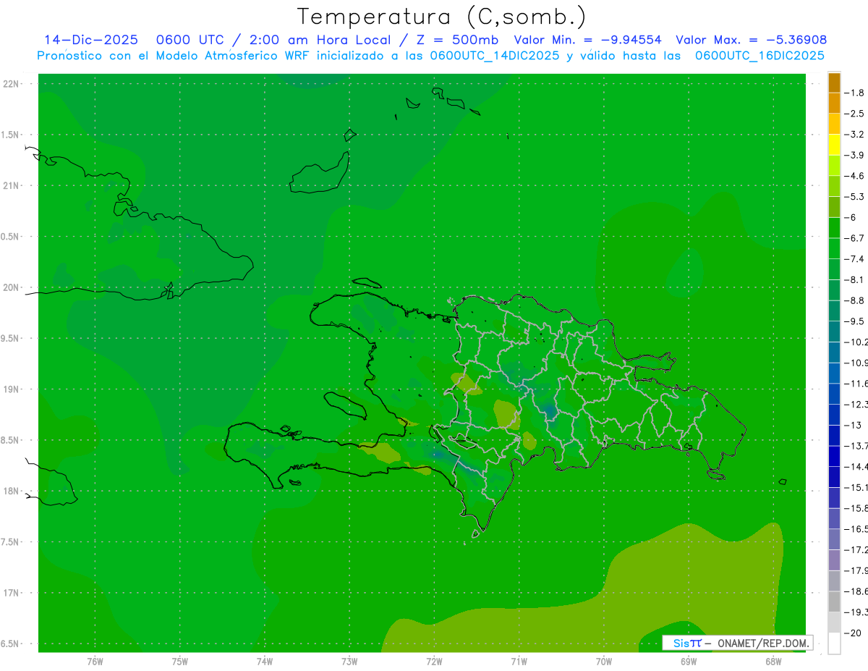The width and height of the screenshot is (868, 671).
Task: Click the -5.3 color scale label
Action: coord(854,196)
